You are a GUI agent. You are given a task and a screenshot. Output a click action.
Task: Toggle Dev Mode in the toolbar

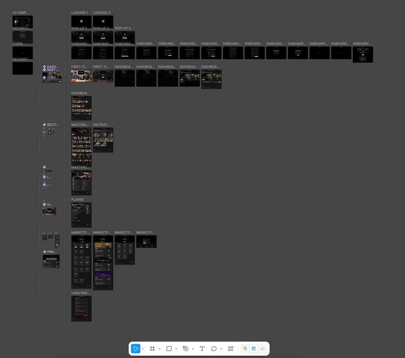[254, 349]
